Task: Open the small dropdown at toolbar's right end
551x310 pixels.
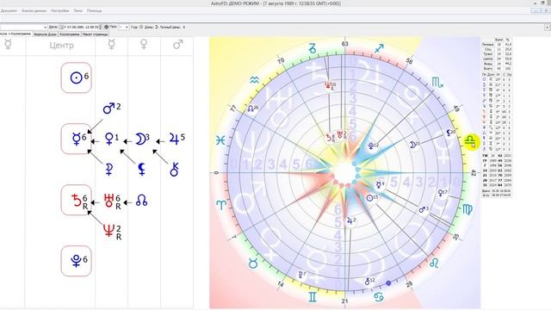Action: [x=548, y=27]
